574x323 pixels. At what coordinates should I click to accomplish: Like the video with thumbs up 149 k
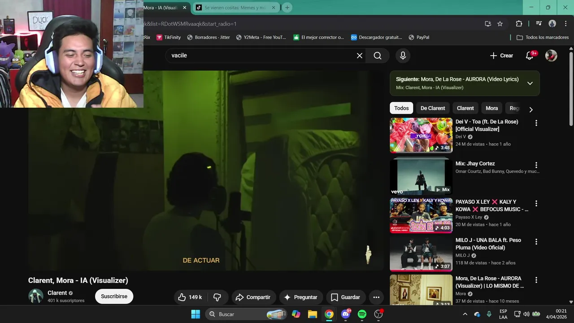coord(190,297)
